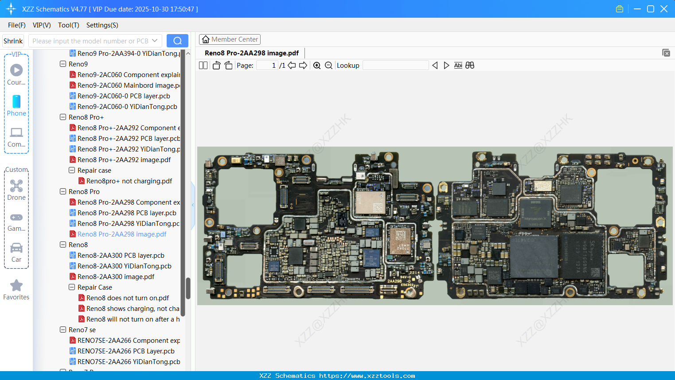The height and width of the screenshot is (380, 675).
Task: Open Reno8-2AA300 image.pdf
Action: pyautogui.click(x=112, y=276)
